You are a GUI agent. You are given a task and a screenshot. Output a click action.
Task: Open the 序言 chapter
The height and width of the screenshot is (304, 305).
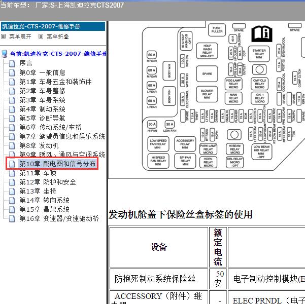click(x=26, y=63)
